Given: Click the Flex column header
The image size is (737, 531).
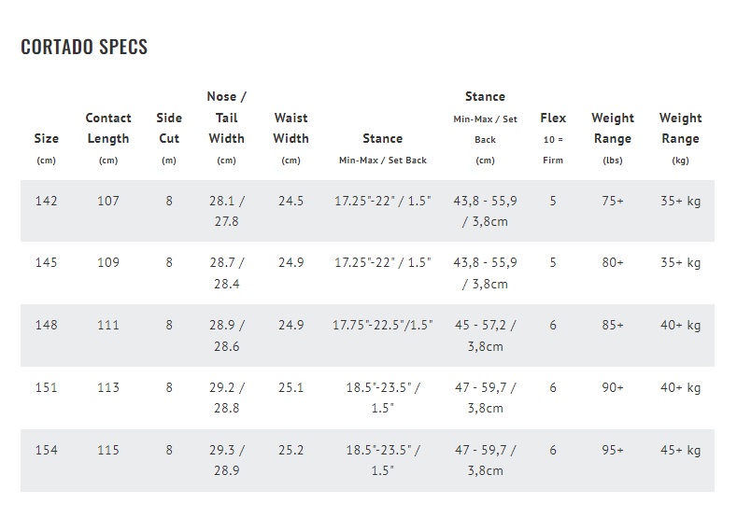Looking at the screenshot, I should pyautogui.click(x=553, y=138).
